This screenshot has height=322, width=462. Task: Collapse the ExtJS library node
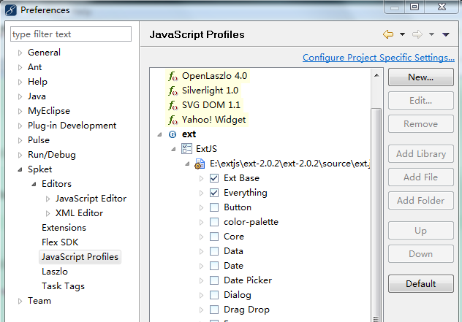pos(173,149)
